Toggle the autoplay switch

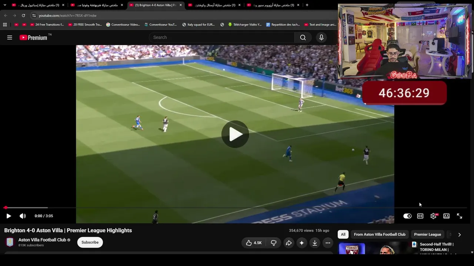407,216
